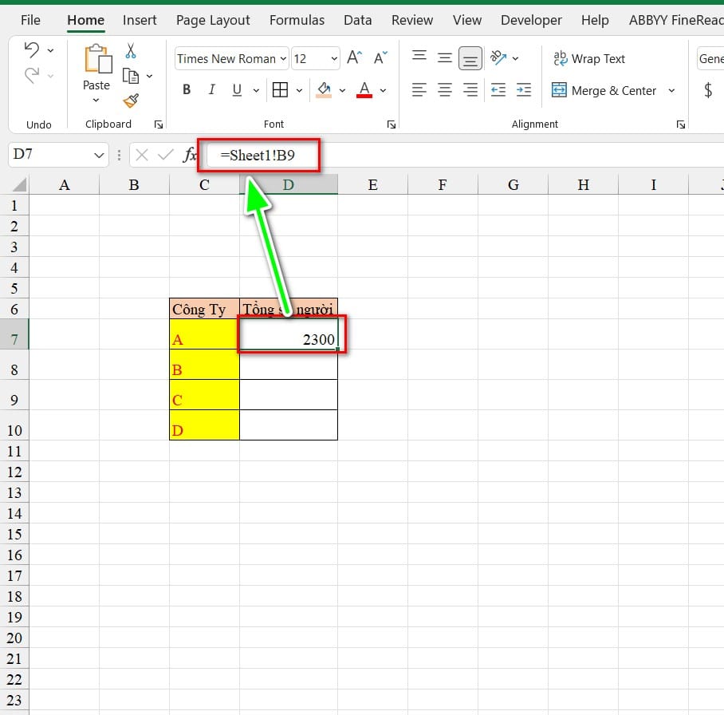
Task: Click the Increase Indent icon
Action: pos(524,90)
